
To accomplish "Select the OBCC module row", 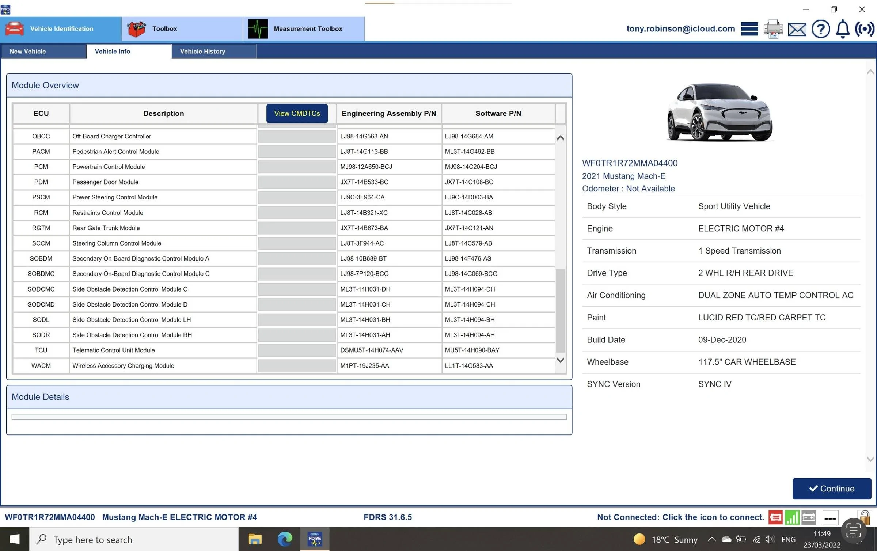I will click(284, 136).
